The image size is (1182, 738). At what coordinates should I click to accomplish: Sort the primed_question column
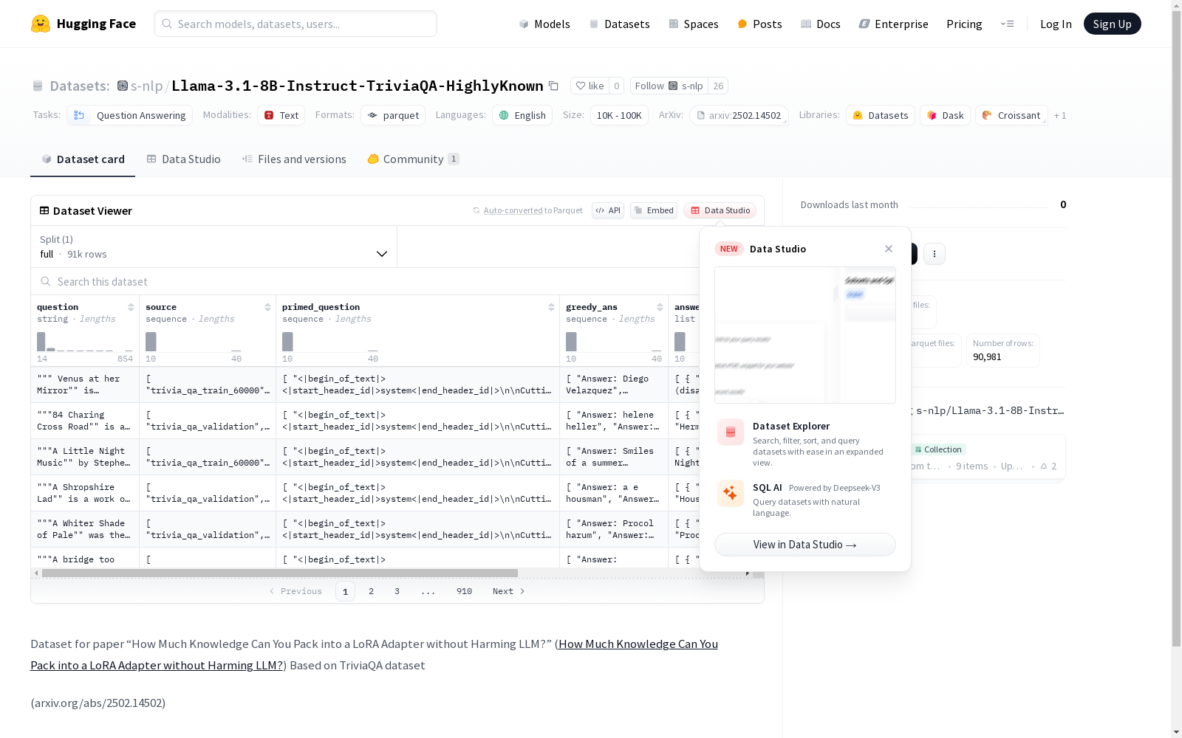coord(551,307)
